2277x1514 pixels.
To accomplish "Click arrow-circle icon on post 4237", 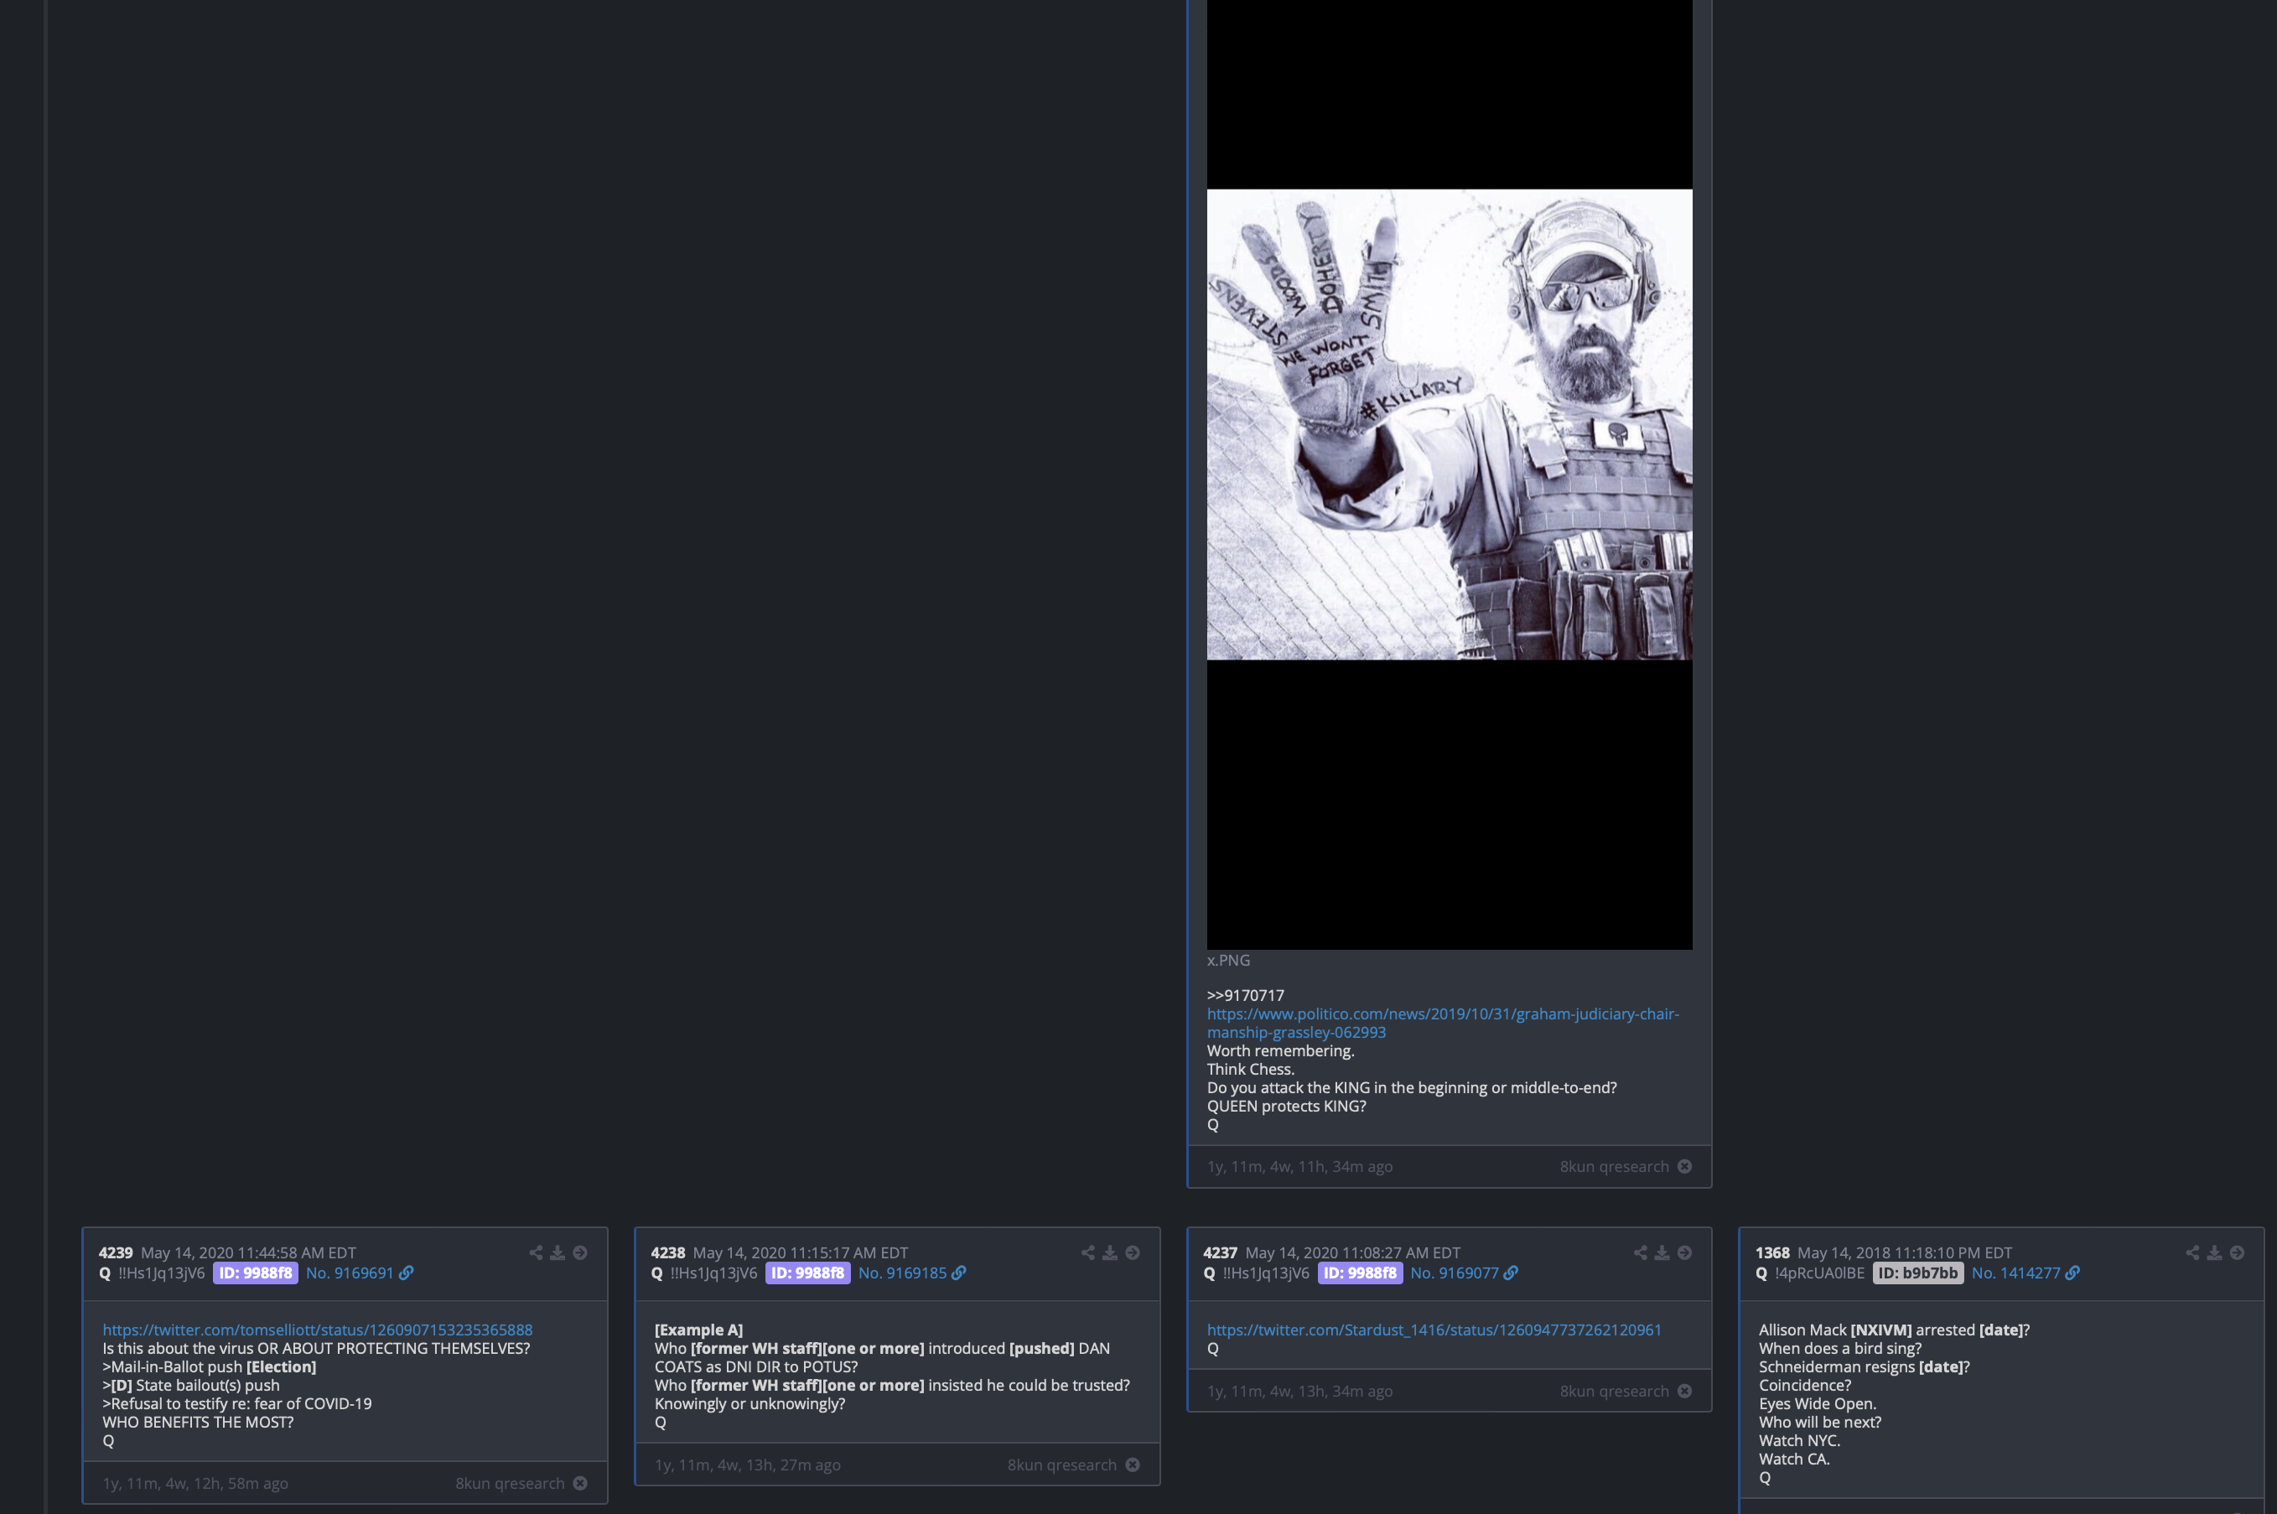I will pos(1685,1252).
